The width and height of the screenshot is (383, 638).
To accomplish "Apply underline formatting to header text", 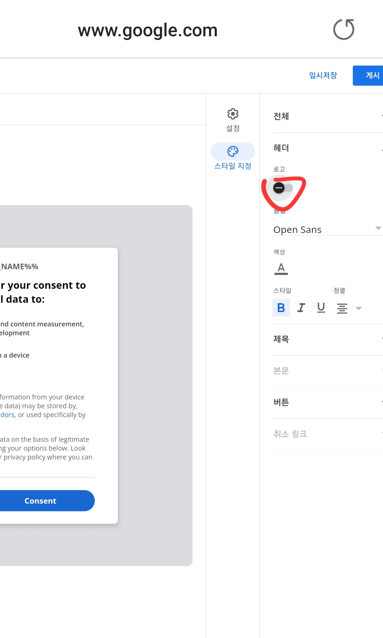I will click(321, 307).
